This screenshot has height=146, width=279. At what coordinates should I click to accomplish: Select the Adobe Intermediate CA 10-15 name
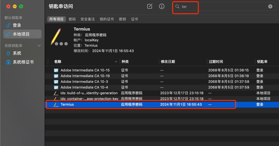[x=85, y=70]
